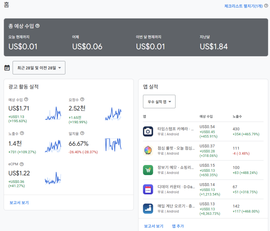Image resolution: width=270 pixels, height=231 pixels.
Task: Click the -4 (-3.48%) impressions change
Action: pyautogui.click(x=241, y=153)
